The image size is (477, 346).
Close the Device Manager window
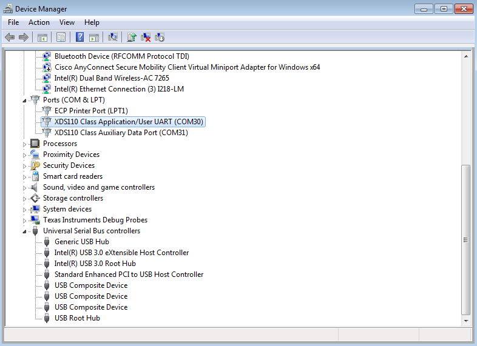tap(464, 9)
